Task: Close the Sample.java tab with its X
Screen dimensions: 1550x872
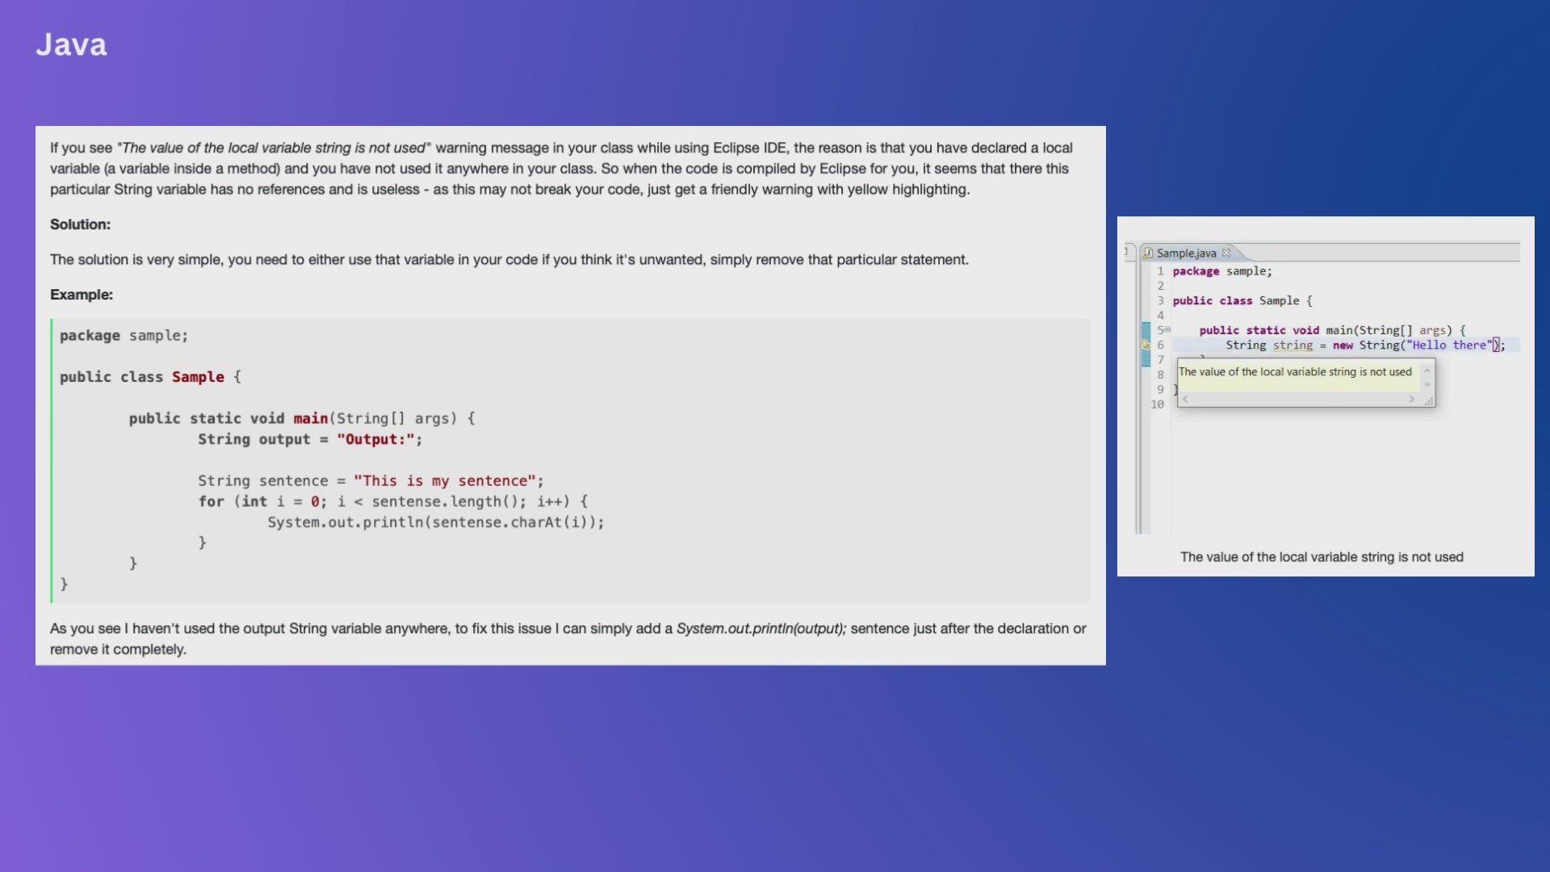Action: pos(1226,253)
